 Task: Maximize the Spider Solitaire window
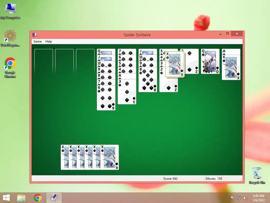[x=228, y=34]
